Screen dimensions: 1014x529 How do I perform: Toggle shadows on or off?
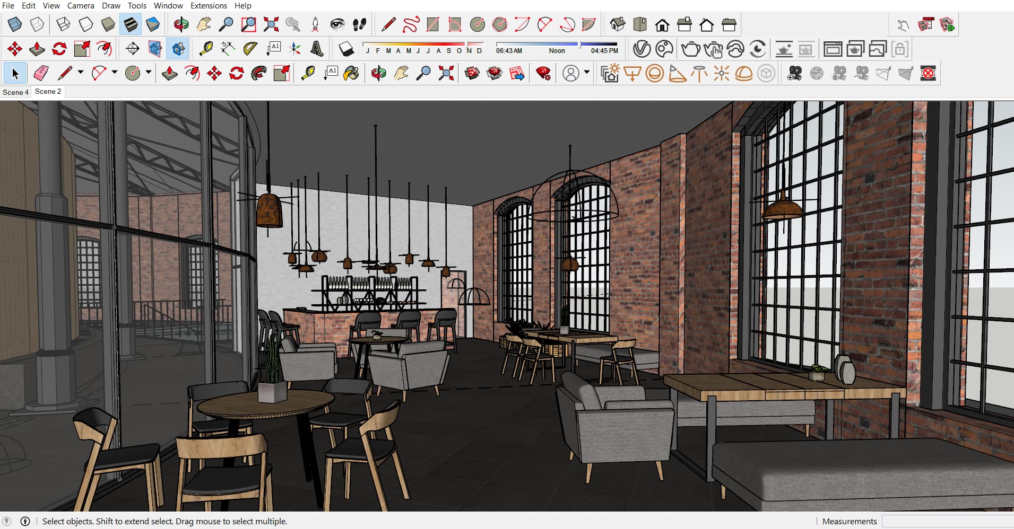(346, 49)
